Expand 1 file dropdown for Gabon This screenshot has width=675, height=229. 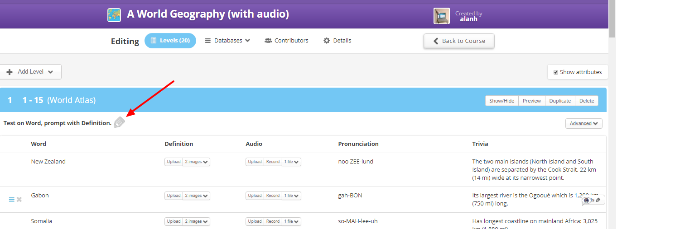click(x=291, y=196)
